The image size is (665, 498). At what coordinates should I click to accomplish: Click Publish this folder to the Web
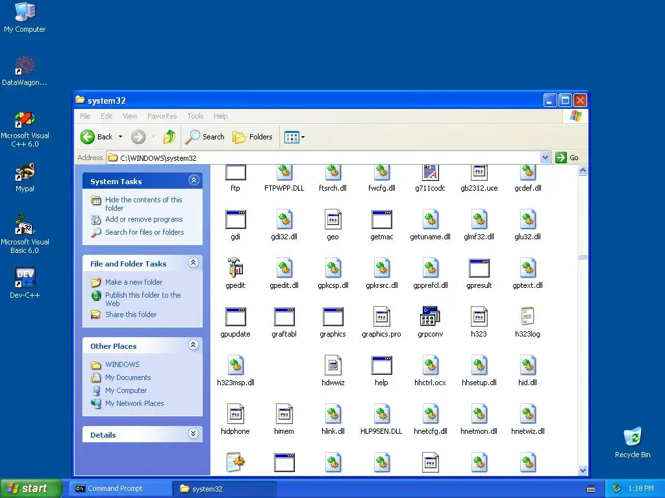(143, 299)
